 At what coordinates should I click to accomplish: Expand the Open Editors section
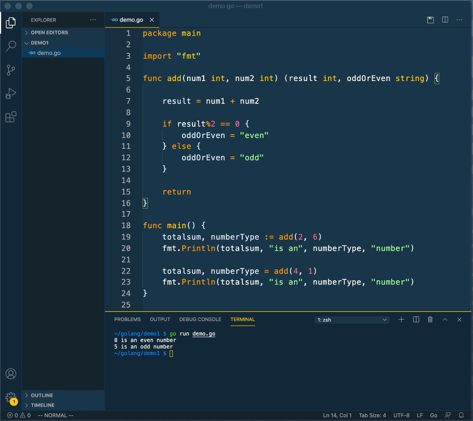(x=63, y=32)
